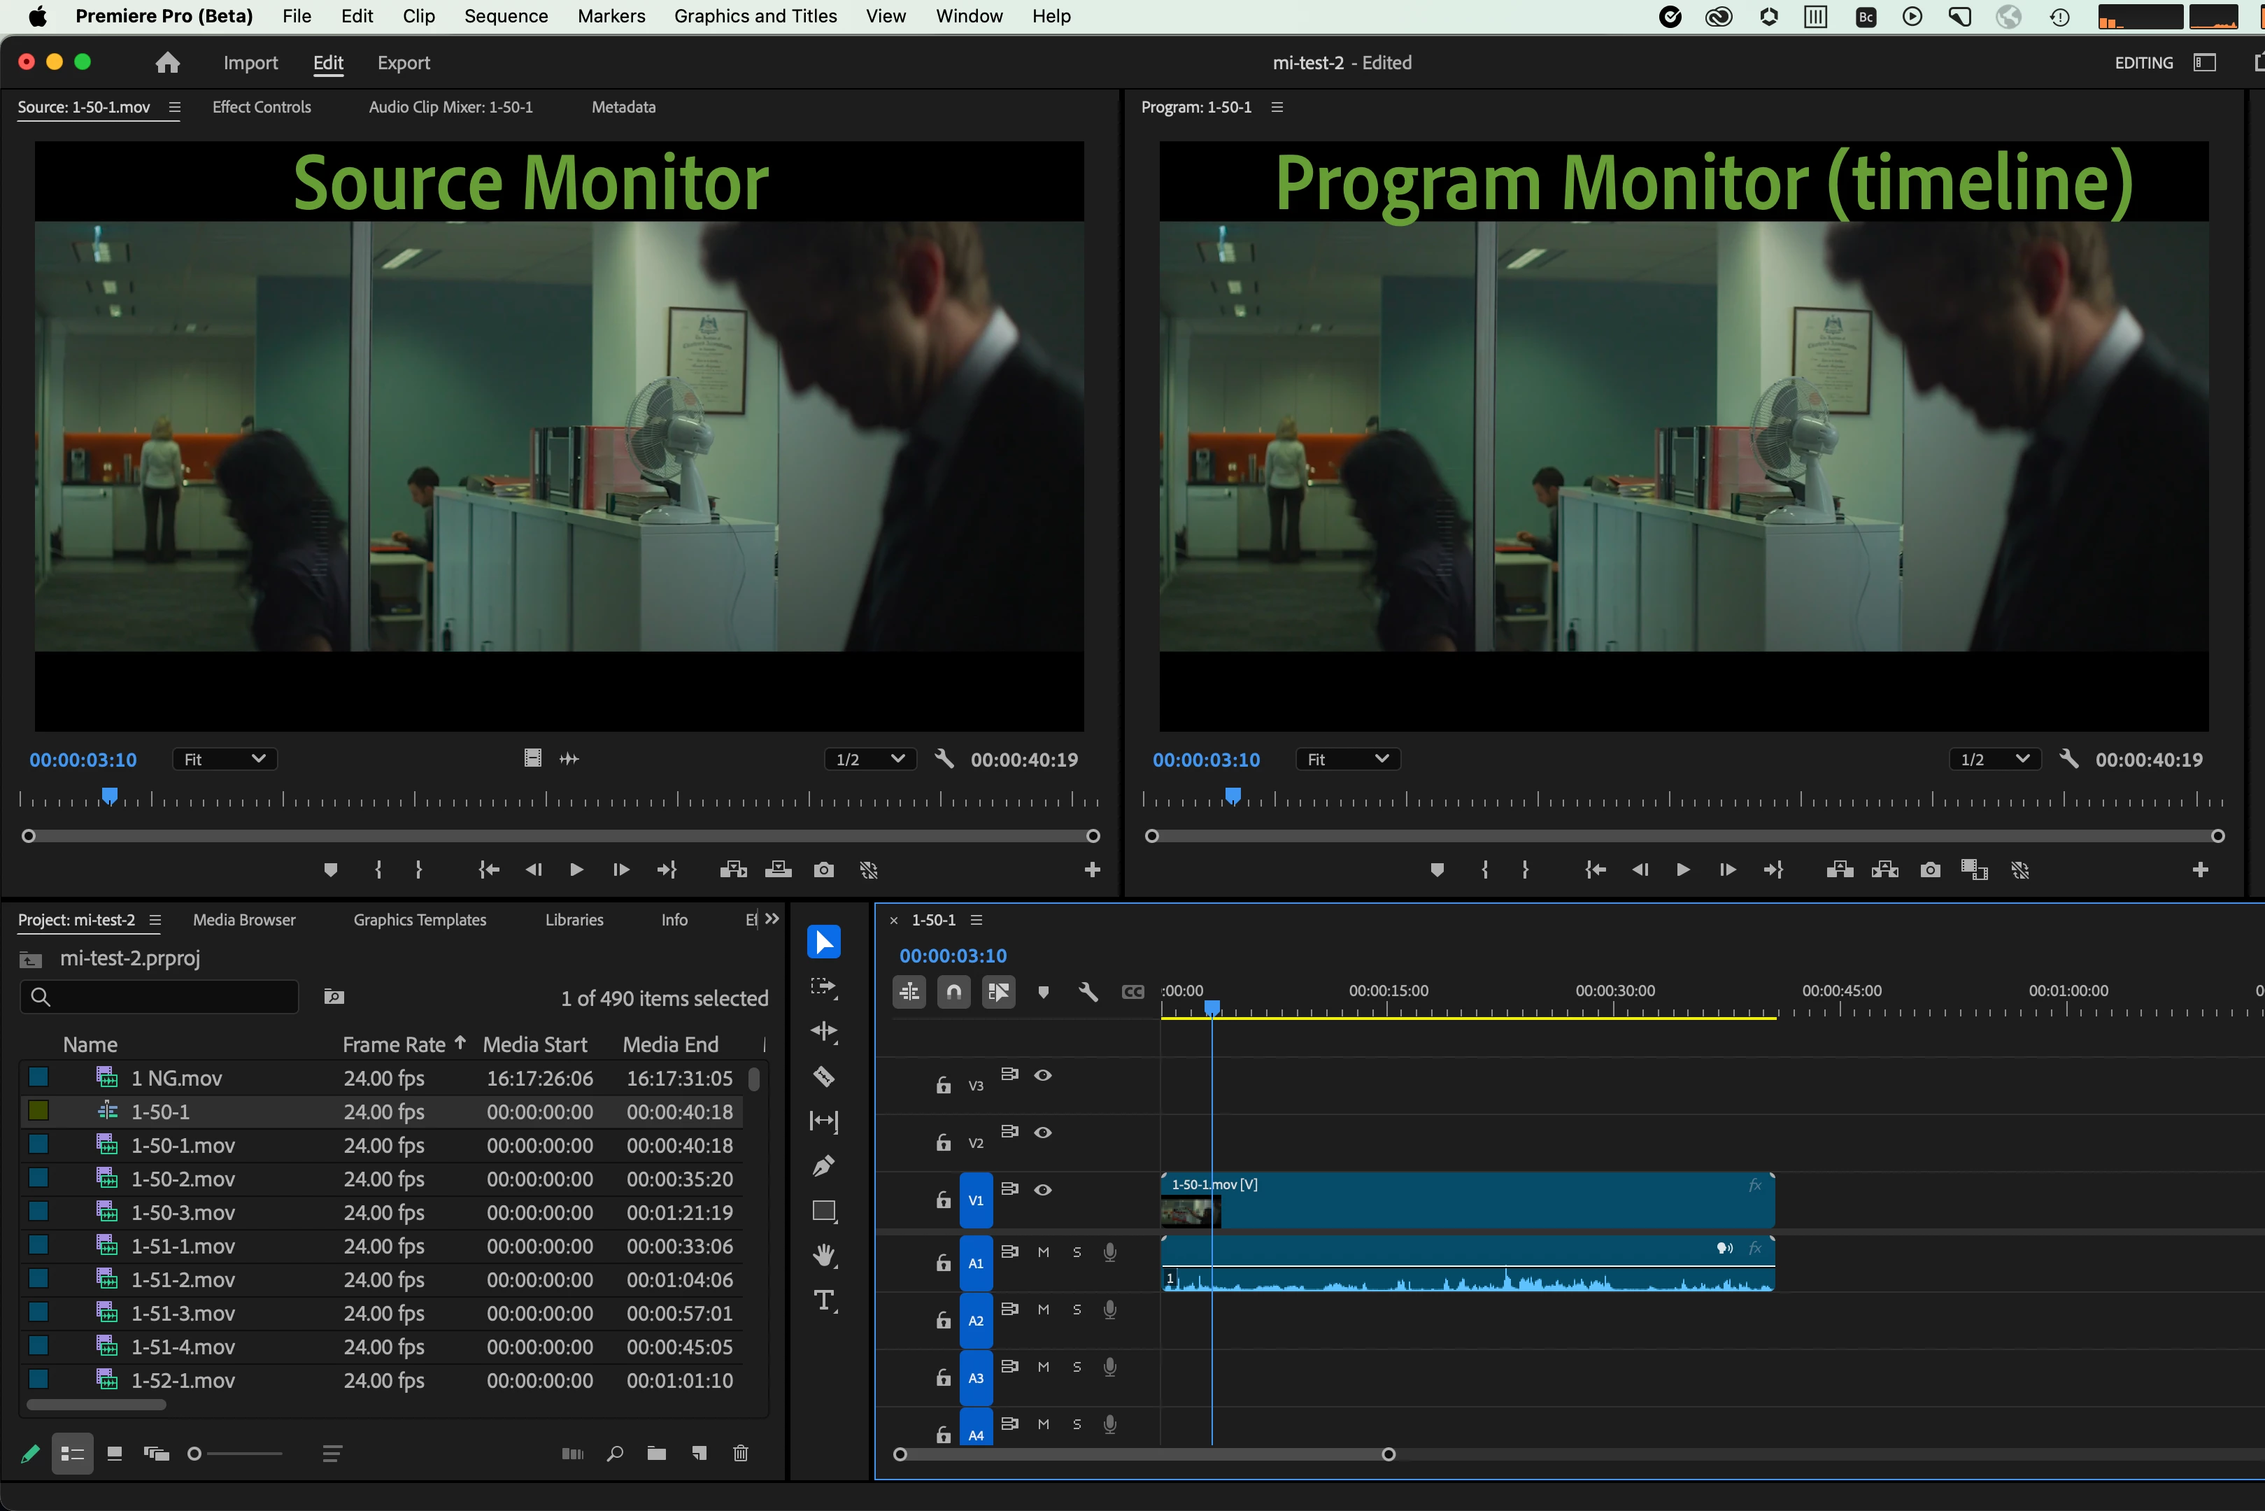Play the Program Monitor
This screenshot has height=1511, width=2265.
click(x=1682, y=870)
